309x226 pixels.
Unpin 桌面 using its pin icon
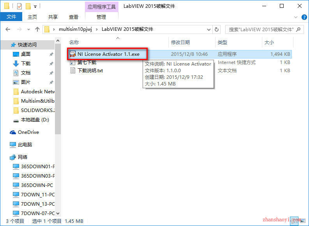click(51, 54)
